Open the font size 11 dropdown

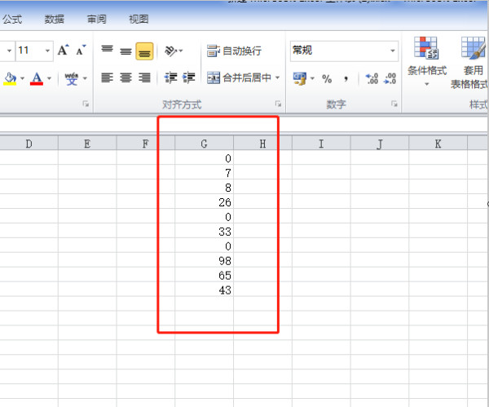pos(47,51)
